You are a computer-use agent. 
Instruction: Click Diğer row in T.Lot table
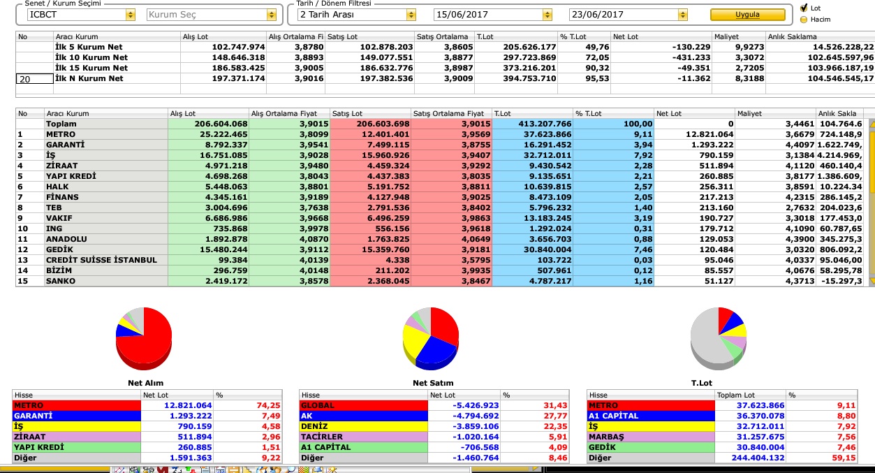[x=721, y=458]
